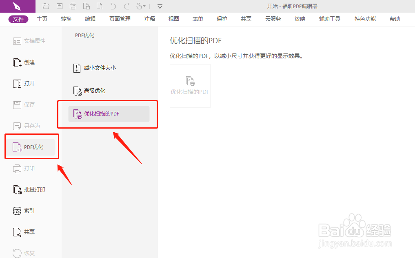Expand the quick access toolbar customization chevron

point(160,6)
